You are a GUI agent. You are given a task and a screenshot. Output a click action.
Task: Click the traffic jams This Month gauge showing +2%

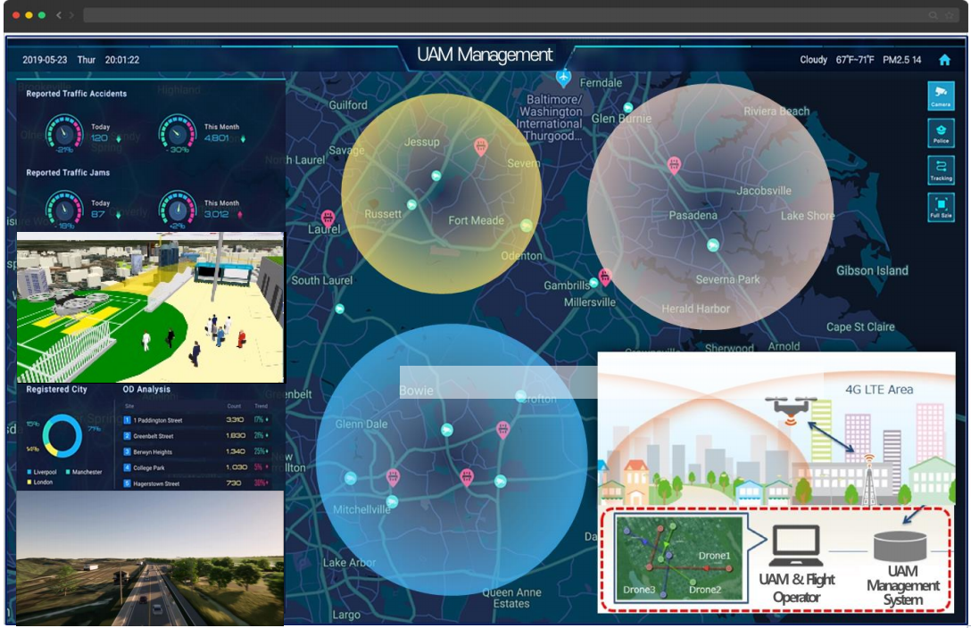click(177, 209)
